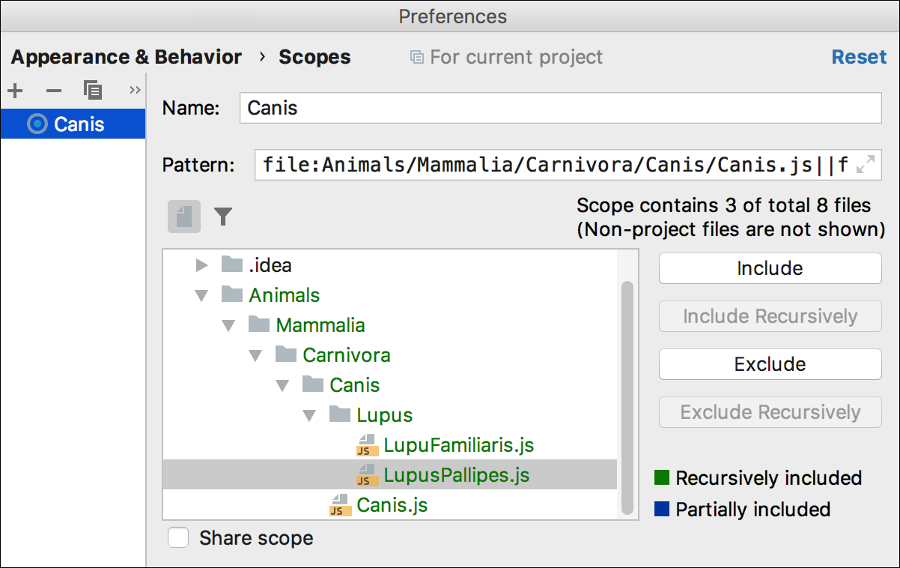Click the expand arrow inside the Pattern field

pos(867,165)
